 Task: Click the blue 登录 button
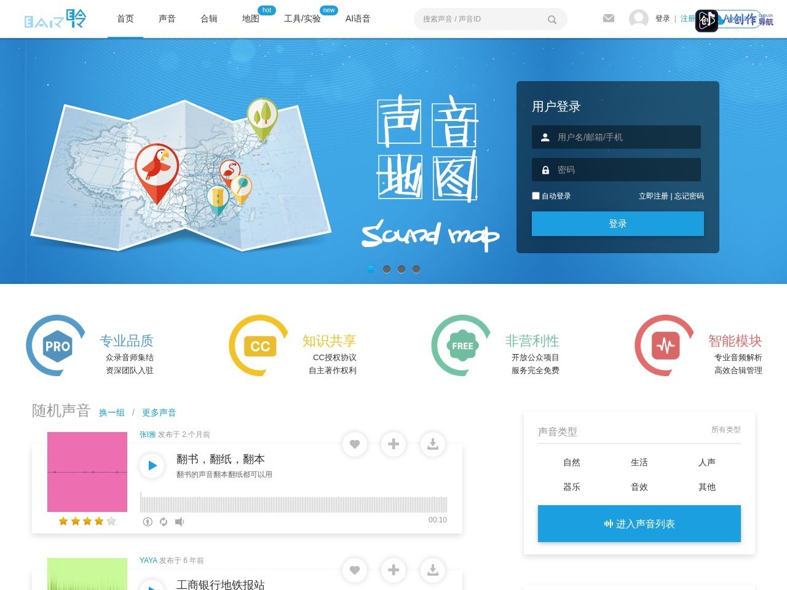coord(618,224)
